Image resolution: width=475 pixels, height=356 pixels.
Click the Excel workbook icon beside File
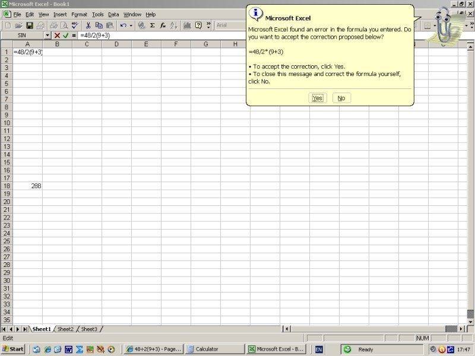pyautogui.click(x=7, y=14)
